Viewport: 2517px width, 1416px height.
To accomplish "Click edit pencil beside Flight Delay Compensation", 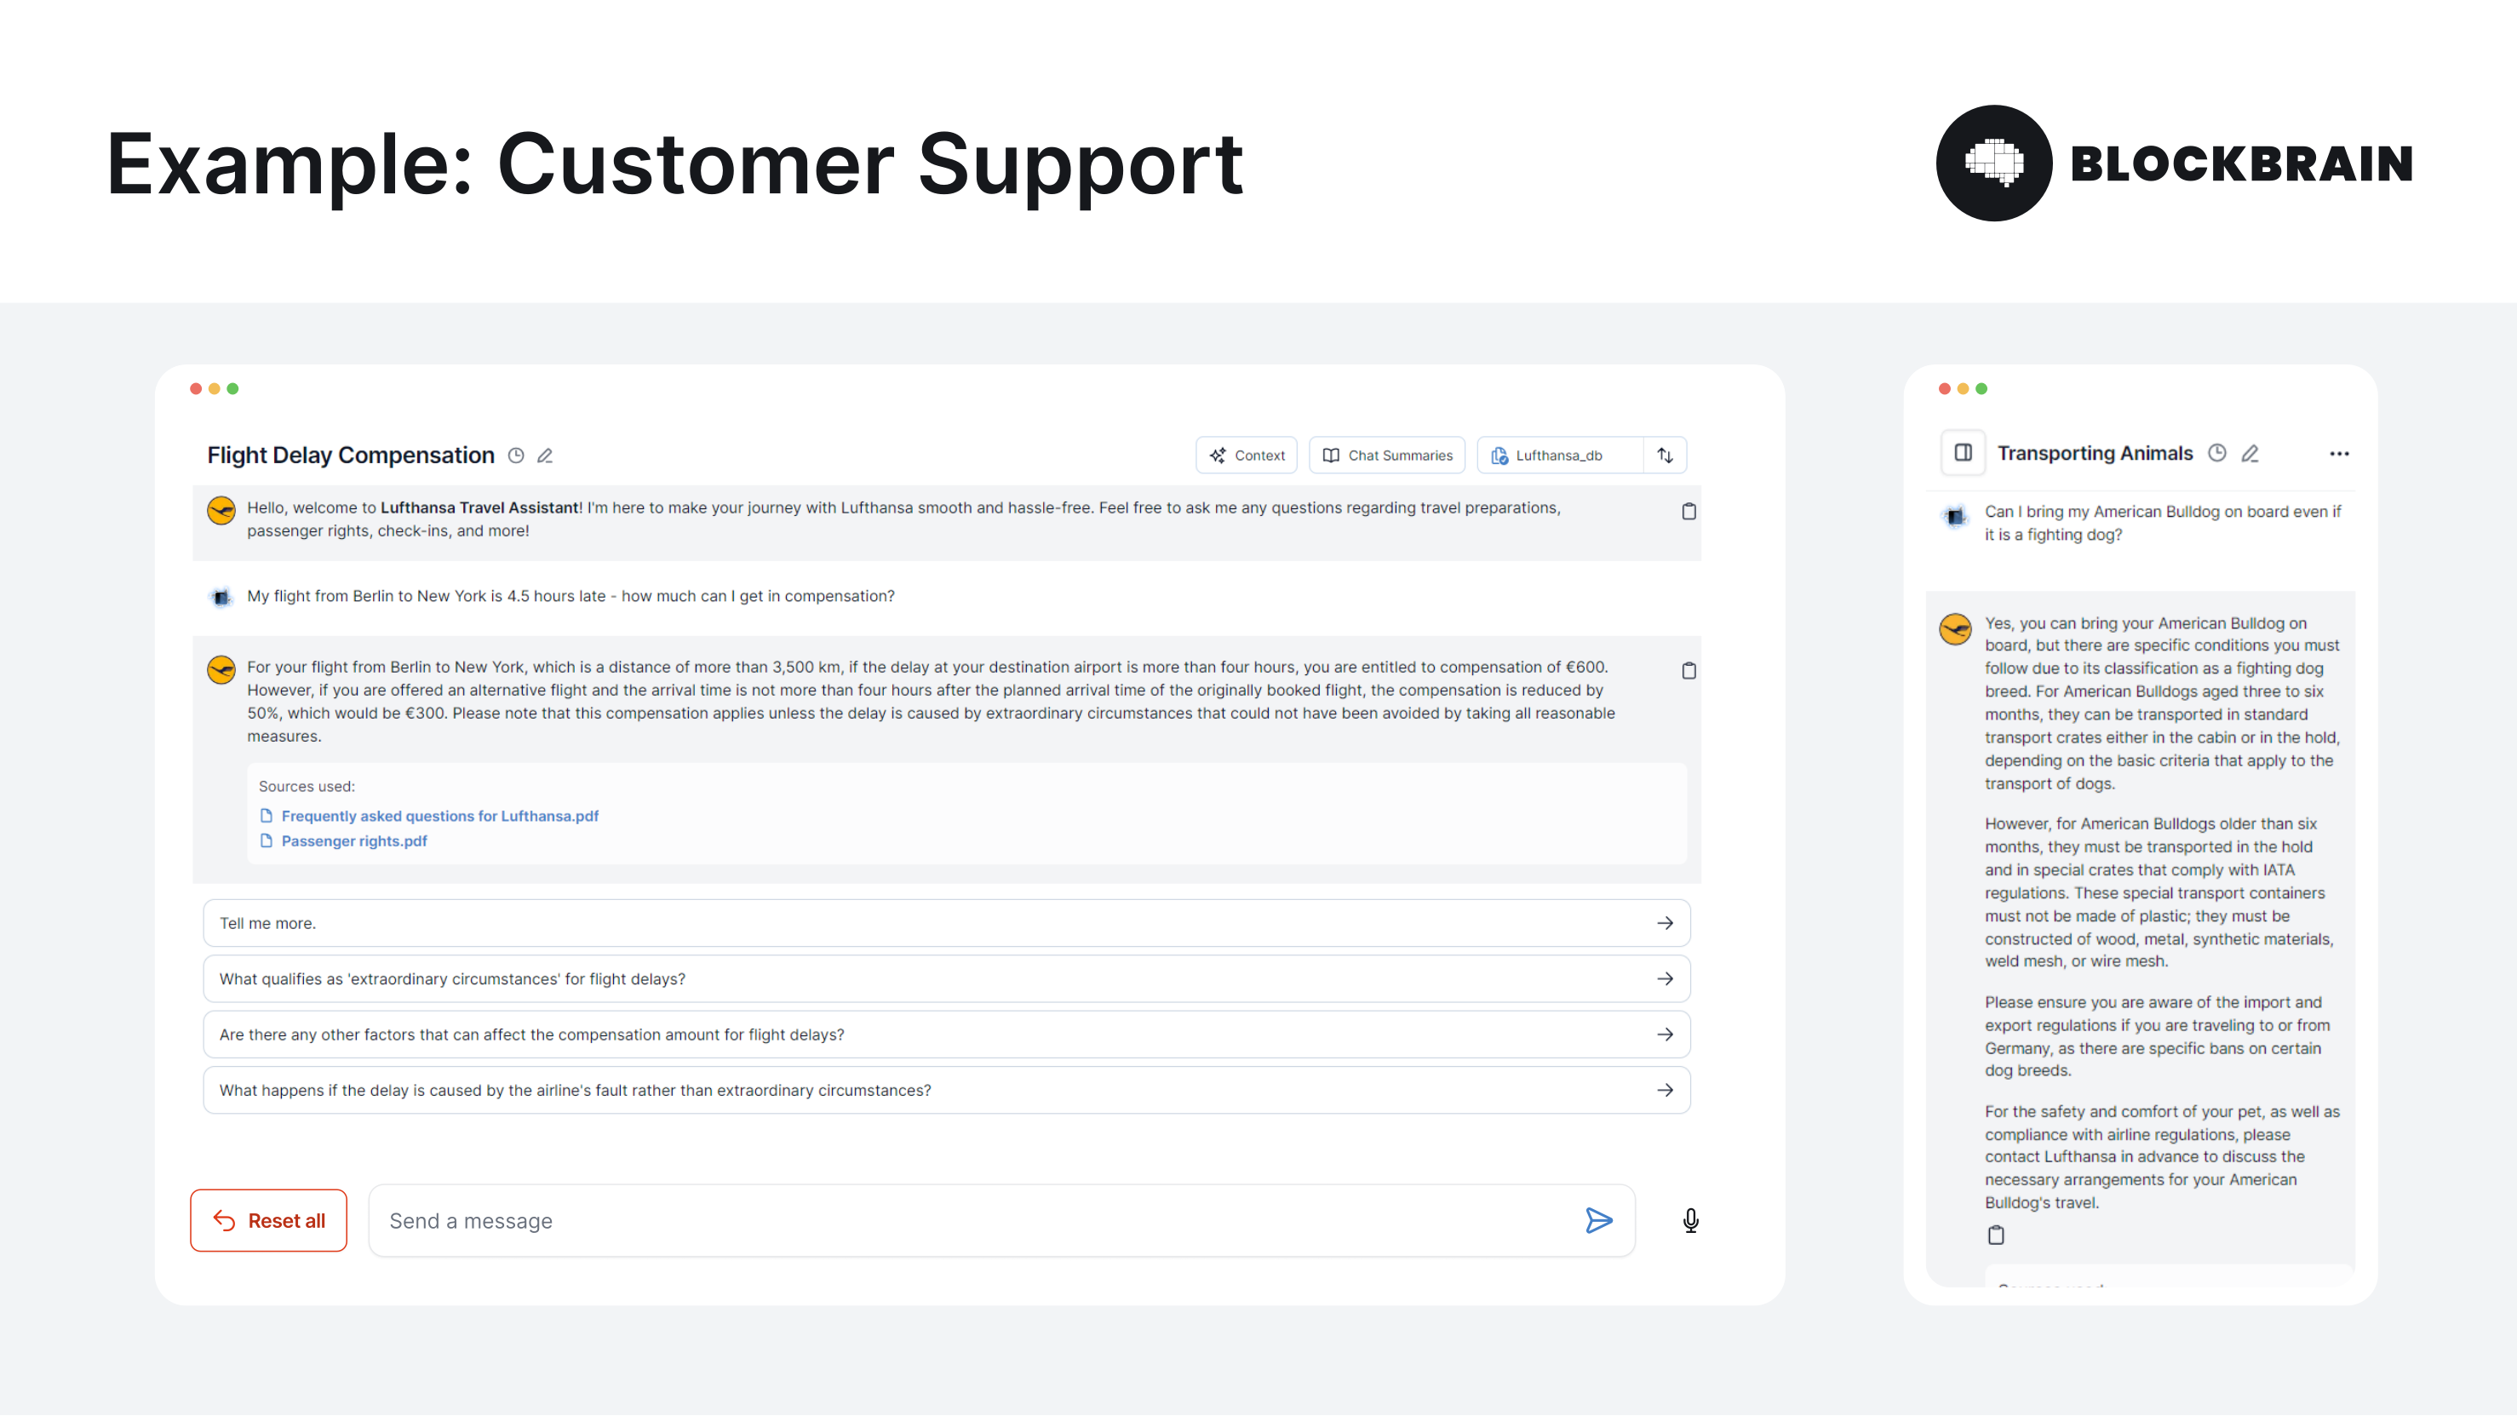I will (545, 456).
